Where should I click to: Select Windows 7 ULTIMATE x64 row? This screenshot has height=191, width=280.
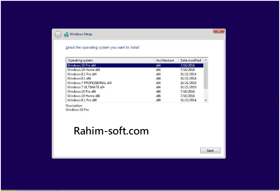pos(135,87)
